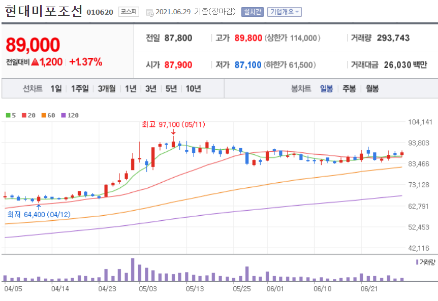This screenshot has height=301, width=438.
Task: Click the tallest volume bar near 05/03
Action: click(x=133, y=270)
